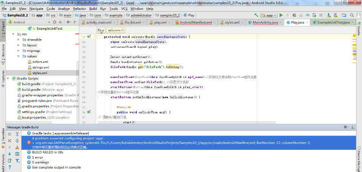Click the filter funnel icon in Messages
Image resolution: width=362 pixels, height=172 pixels.
click(x=17, y=161)
